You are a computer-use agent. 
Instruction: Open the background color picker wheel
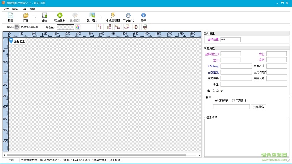pos(78,27)
